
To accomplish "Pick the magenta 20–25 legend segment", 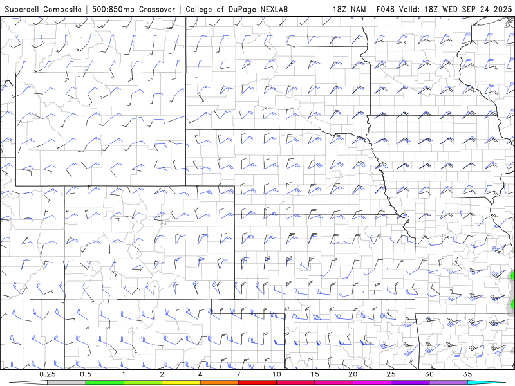I will [372, 383].
